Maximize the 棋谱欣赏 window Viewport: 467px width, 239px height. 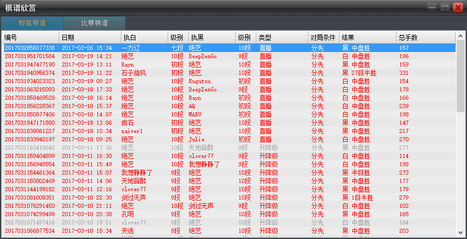coord(445,7)
